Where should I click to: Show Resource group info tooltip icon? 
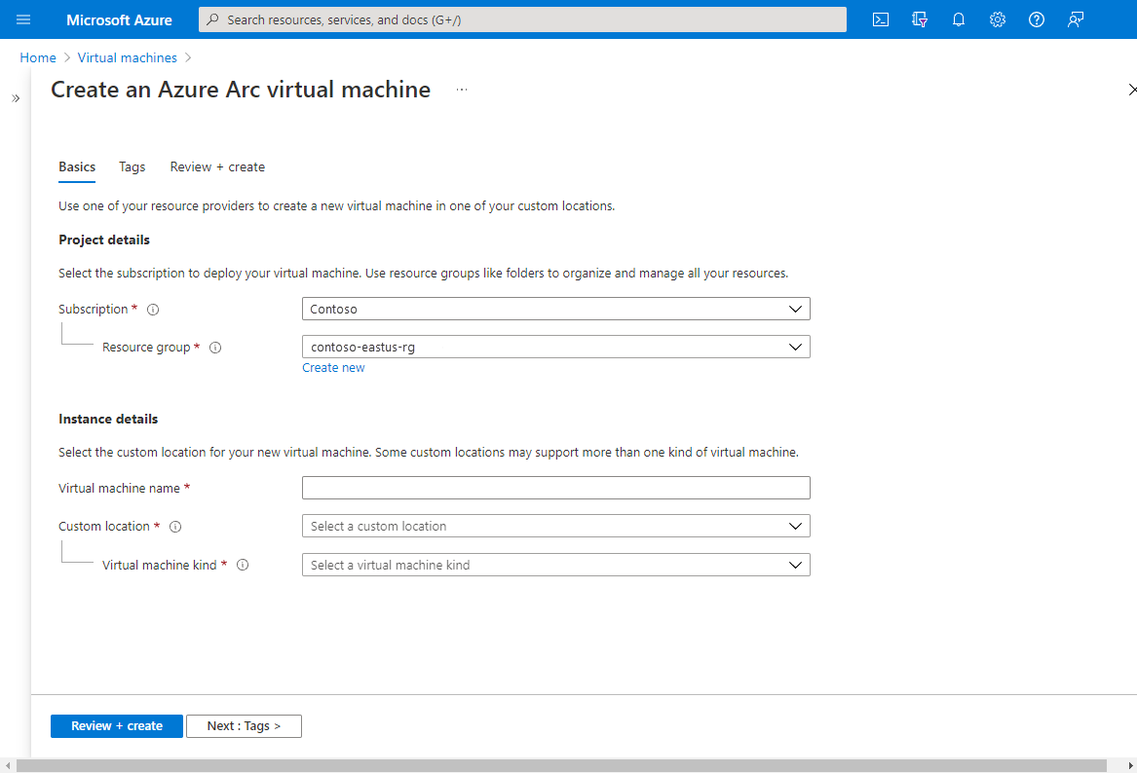pos(215,348)
